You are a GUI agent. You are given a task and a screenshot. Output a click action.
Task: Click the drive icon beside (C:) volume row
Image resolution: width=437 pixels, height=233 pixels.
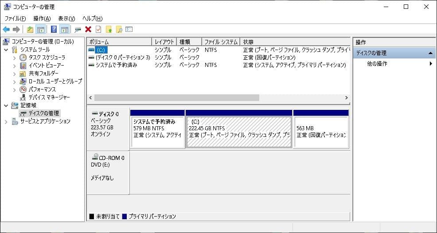click(x=91, y=50)
